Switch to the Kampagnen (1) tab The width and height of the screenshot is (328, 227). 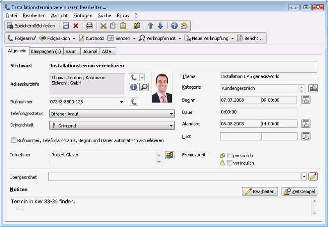point(46,51)
